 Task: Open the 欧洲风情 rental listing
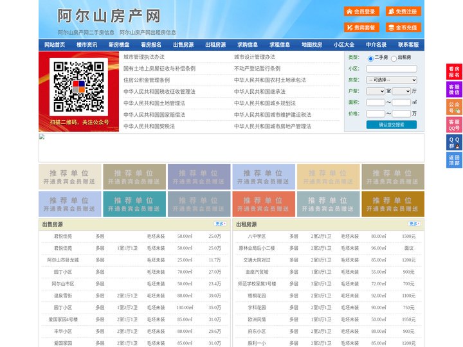(x=257, y=319)
